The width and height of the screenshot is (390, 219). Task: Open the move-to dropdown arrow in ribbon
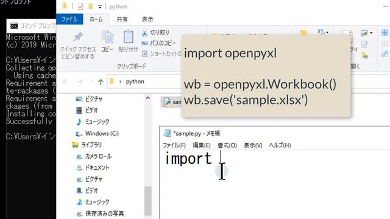(x=327, y=32)
